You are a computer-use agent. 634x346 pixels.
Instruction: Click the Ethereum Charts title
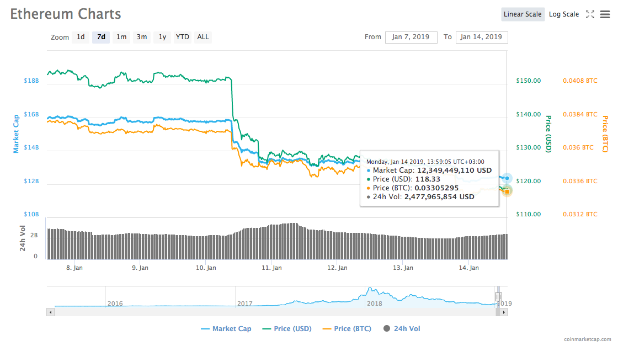[x=66, y=14]
